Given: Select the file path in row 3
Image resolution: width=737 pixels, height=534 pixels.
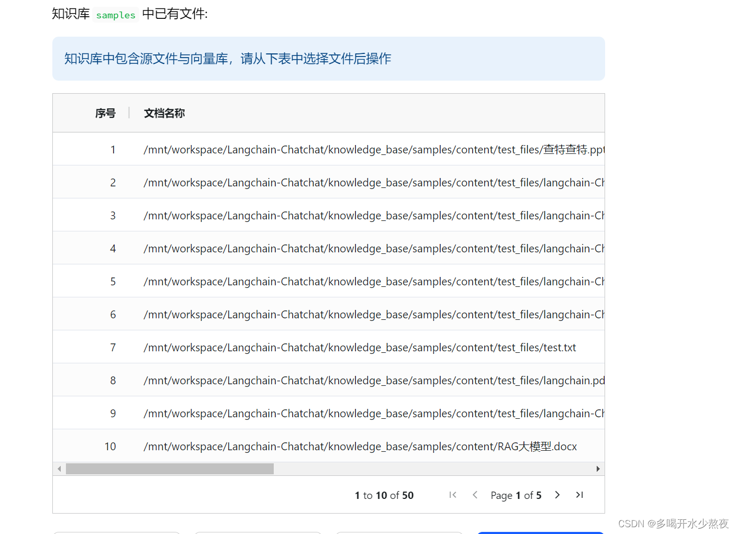Looking at the screenshot, I should point(374,216).
